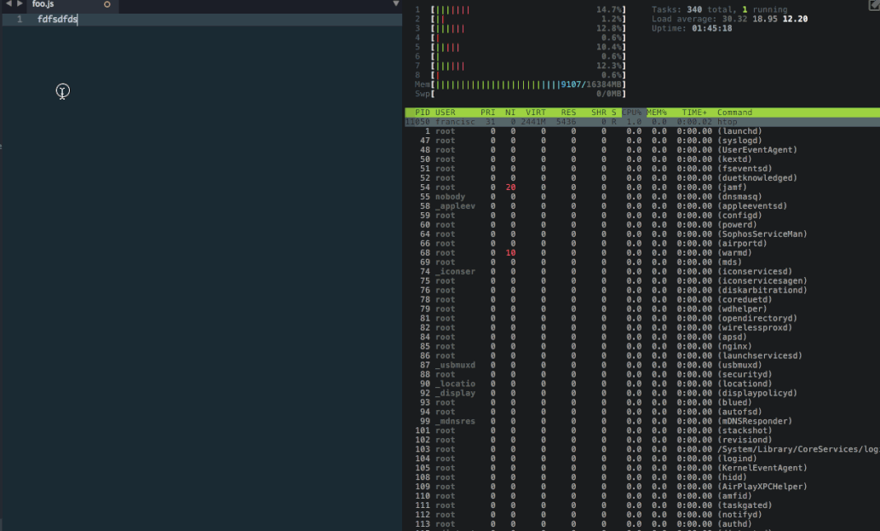
Task: Click the Command column header
Action: (x=734, y=113)
